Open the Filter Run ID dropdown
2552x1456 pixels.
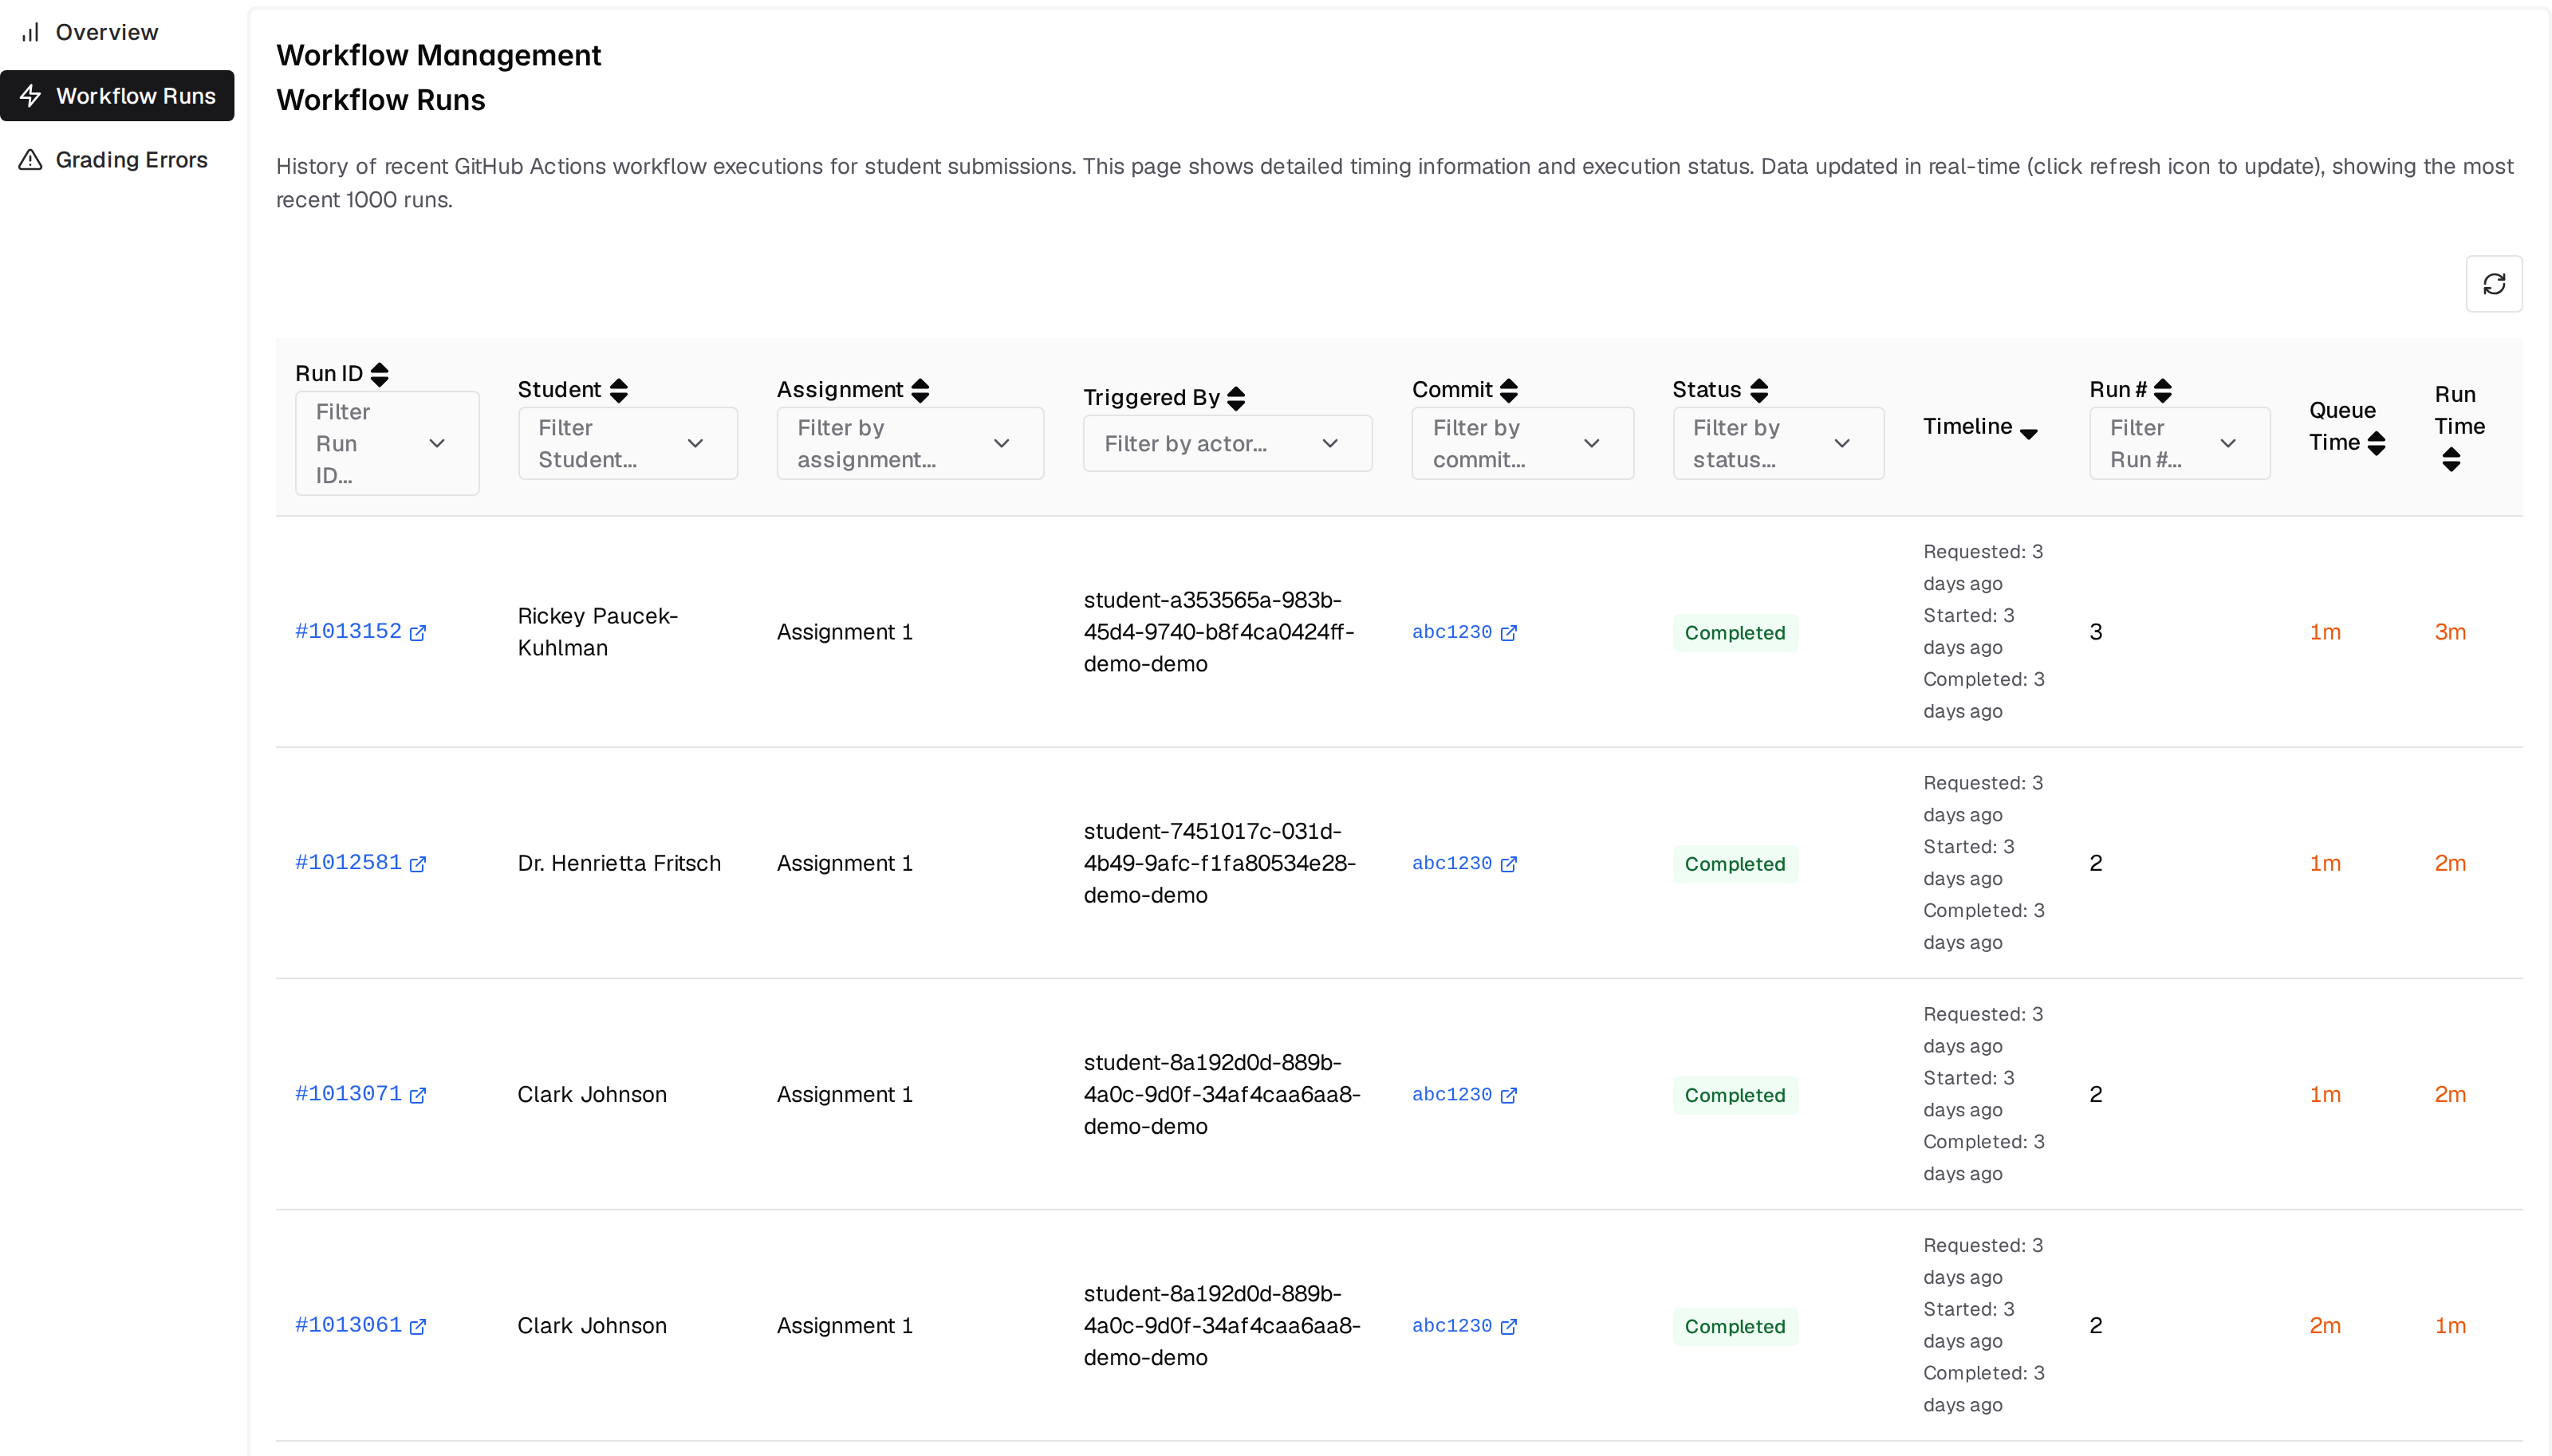coord(387,443)
